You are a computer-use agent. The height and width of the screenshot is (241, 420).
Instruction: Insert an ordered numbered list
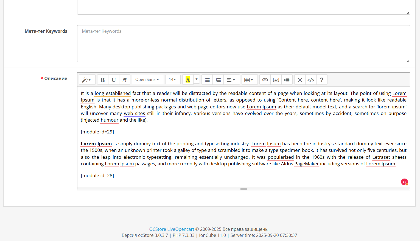(x=218, y=80)
